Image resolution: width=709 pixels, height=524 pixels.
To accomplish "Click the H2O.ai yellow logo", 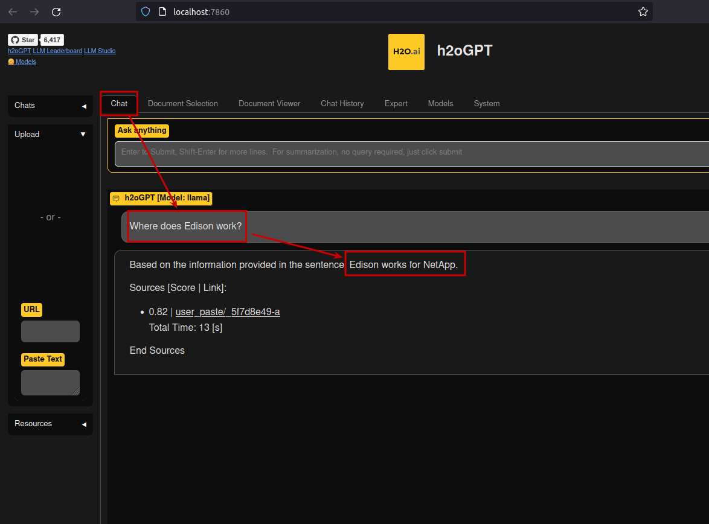I will pos(406,52).
